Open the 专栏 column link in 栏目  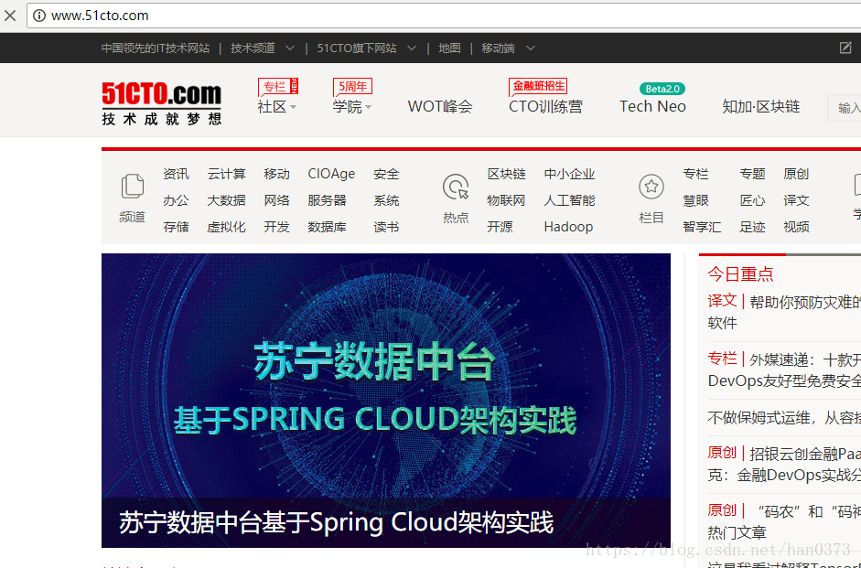click(695, 174)
